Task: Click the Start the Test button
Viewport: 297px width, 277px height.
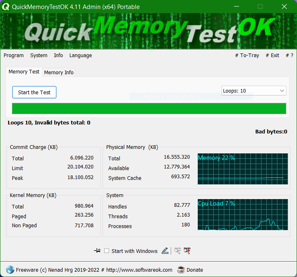Action: [34, 92]
